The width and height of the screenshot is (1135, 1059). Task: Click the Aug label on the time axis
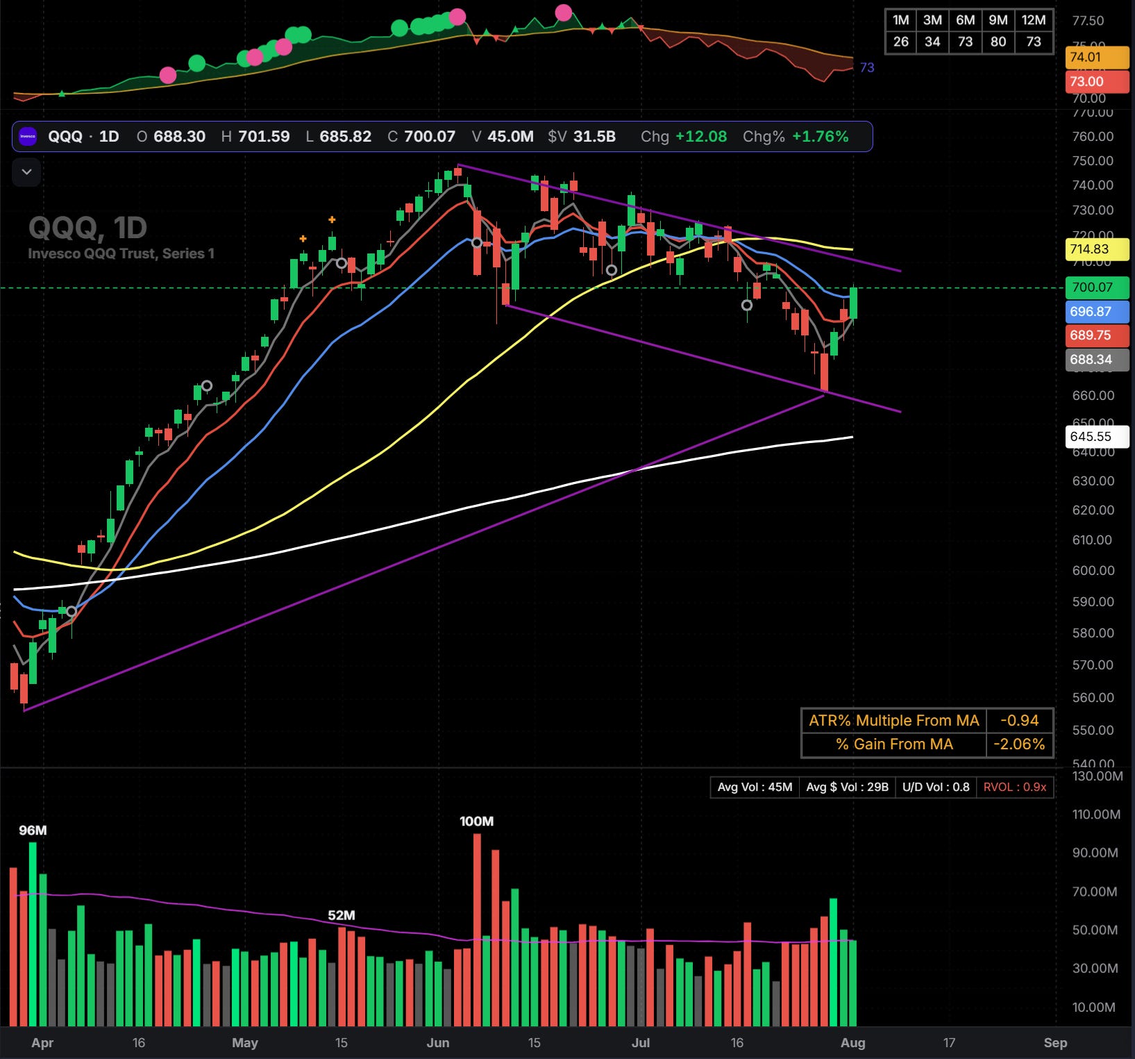tap(853, 1042)
